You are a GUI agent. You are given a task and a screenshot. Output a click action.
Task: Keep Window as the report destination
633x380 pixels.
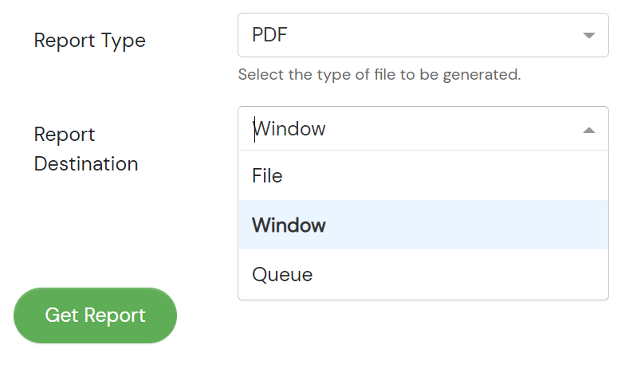[x=423, y=225]
